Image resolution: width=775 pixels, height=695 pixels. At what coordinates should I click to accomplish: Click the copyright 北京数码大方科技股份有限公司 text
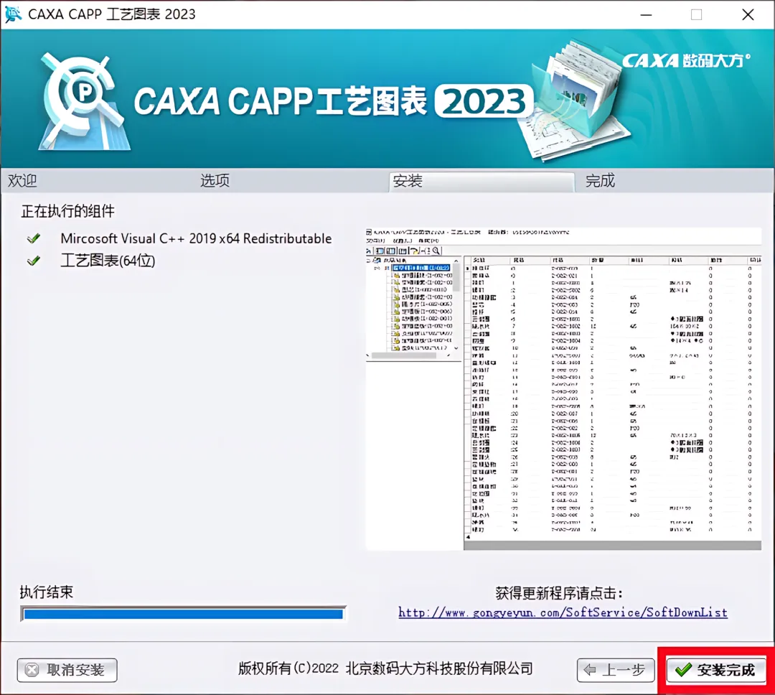pos(385,668)
